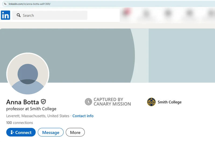Open the More options button
The width and height of the screenshot is (215, 142).
75,132
